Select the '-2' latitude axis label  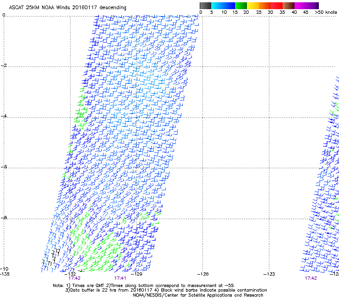point(4,66)
